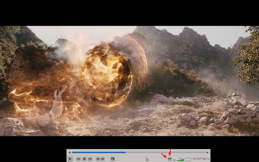The image size is (259, 162).
Task: Click the seek progress bar
Action: pyautogui.click(x=138, y=152)
